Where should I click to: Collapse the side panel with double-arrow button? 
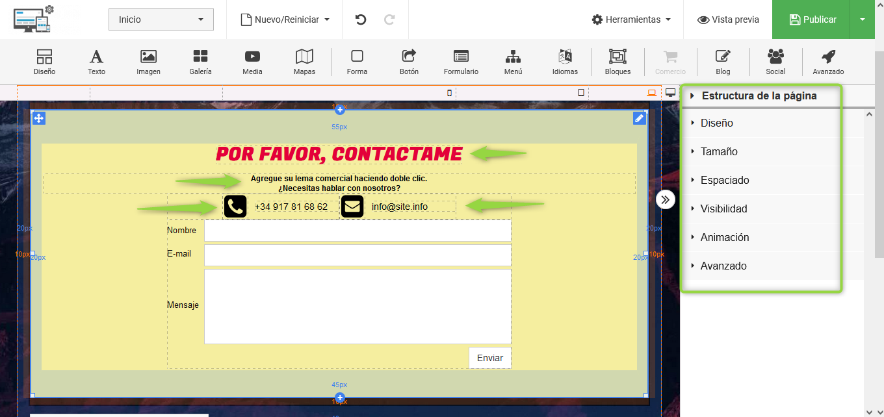[x=665, y=199]
